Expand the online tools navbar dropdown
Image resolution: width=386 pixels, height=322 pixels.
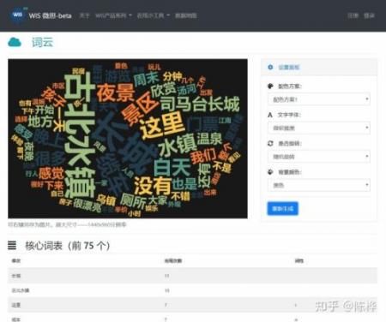[x=154, y=15]
